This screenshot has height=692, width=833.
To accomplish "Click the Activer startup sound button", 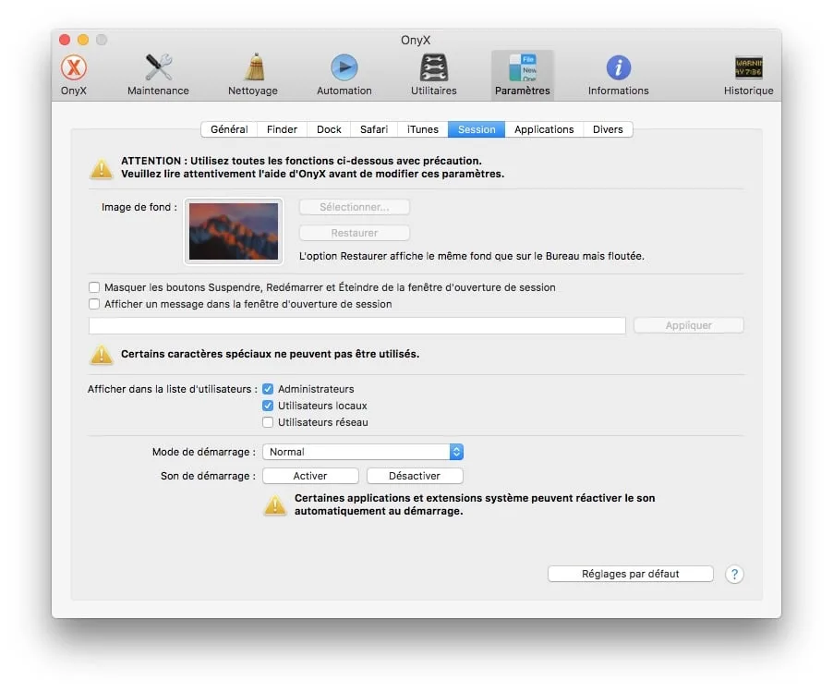I will pyautogui.click(x=310, y=476).
